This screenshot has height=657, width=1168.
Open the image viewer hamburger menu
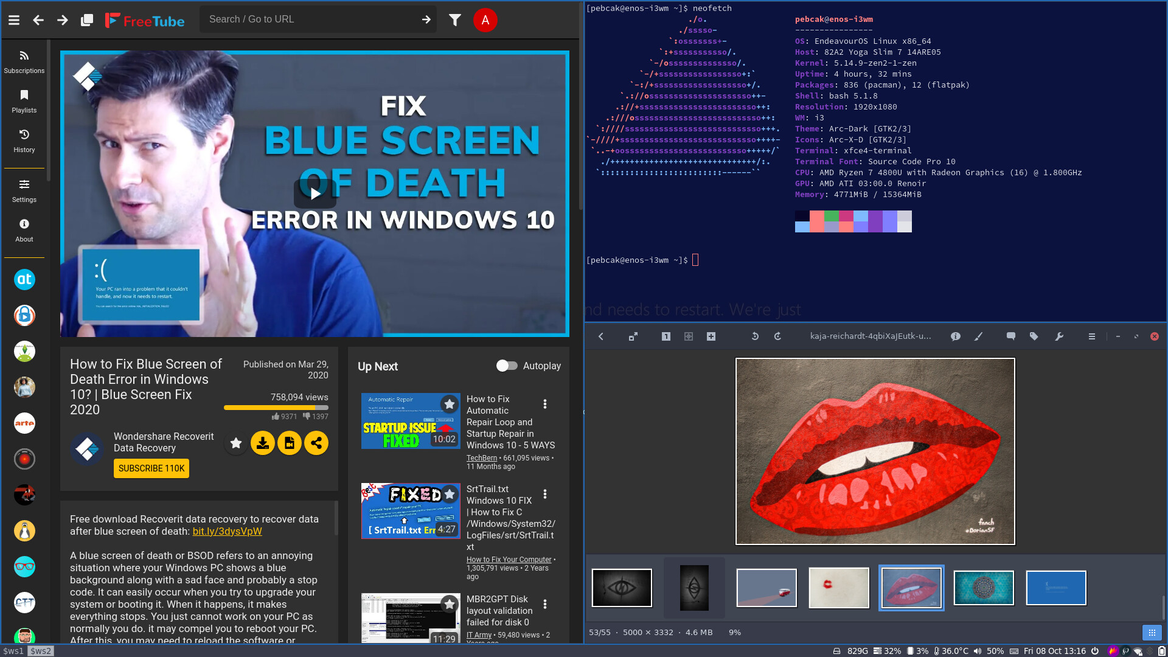[1092, 336]
